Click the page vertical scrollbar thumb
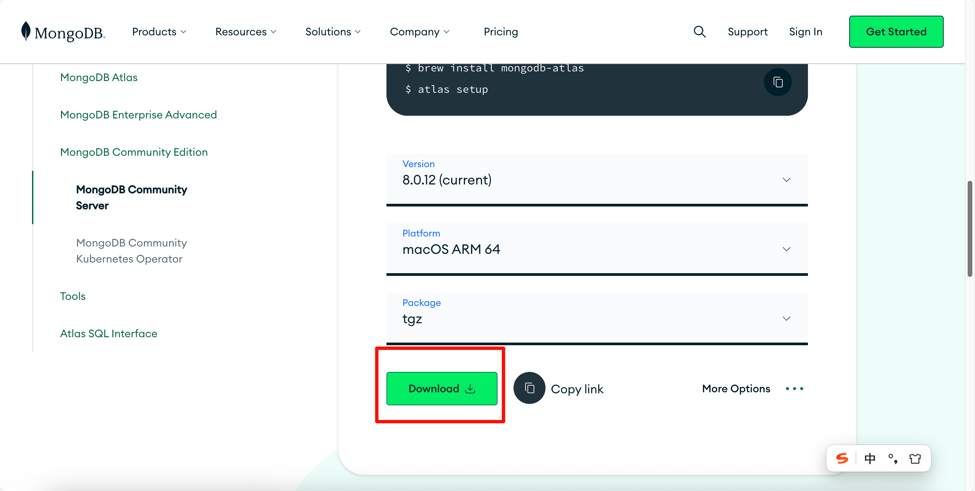This screenshot has width=975, height=491. pos(969,229)
